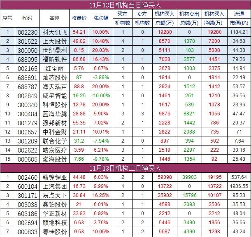Select the 涨跌幅 column header
Viewport: 251px width, 237px height.
click(101, 18)
